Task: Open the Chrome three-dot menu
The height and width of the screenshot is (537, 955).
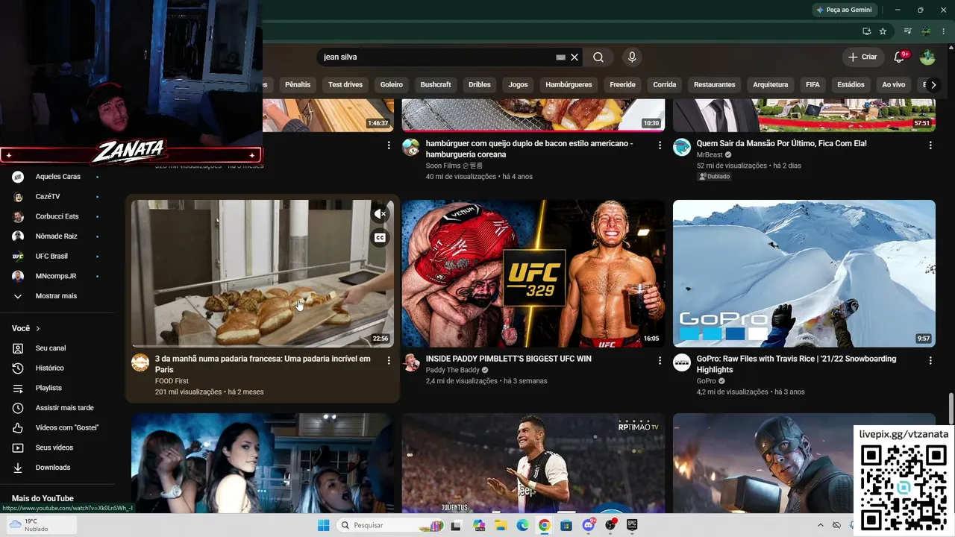Action: [942, 31]
